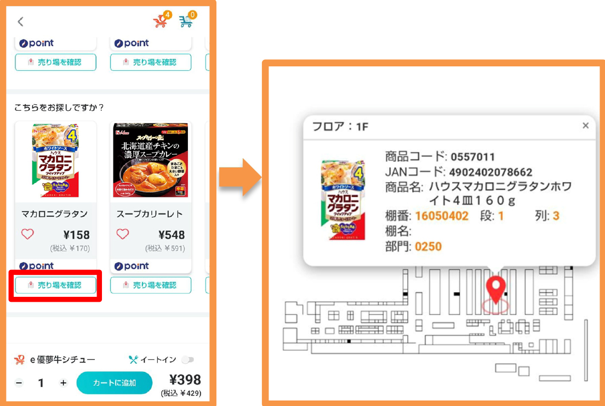Click the top-left 売り場を確認 button

click(x=55, y=62)
